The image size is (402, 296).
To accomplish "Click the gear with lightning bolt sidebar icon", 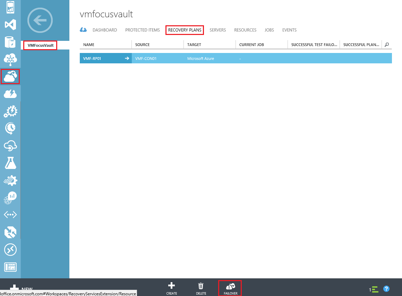I will click(x=10, y=111).
